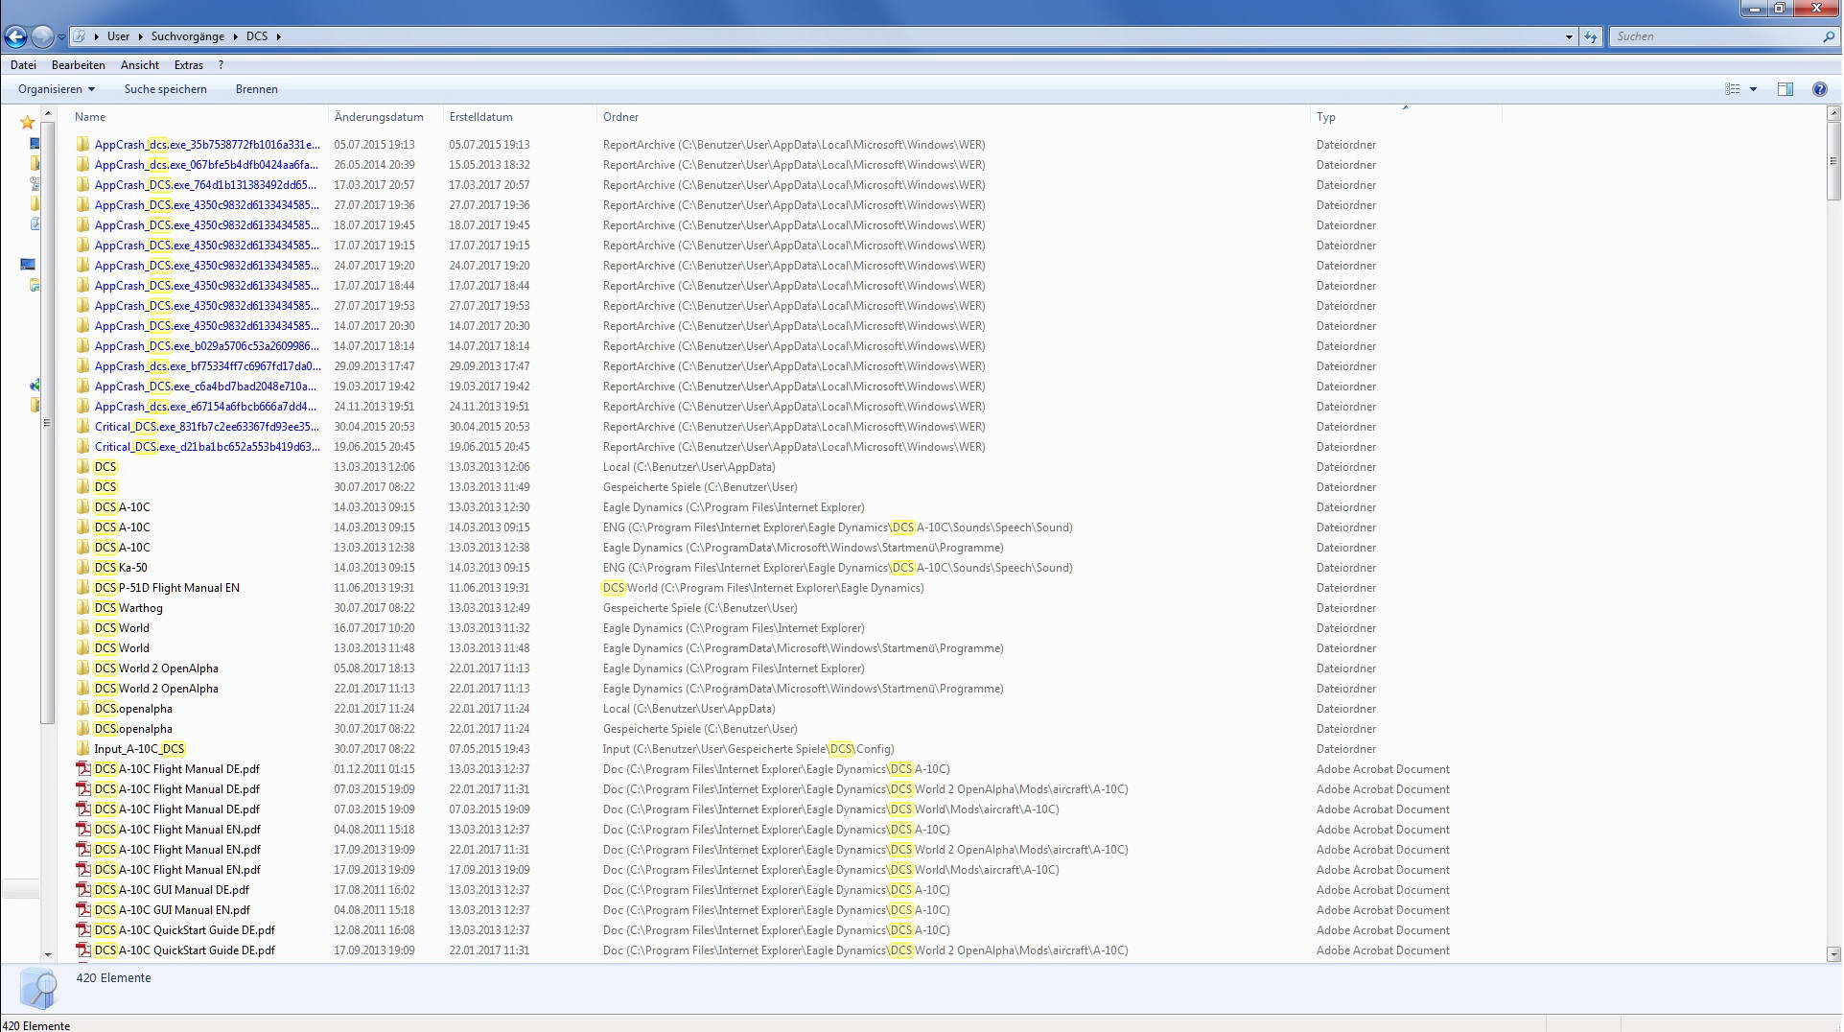Select Input_A-10C_DCS folder icon
The image size is (1844, 1032).
point(83,749)
